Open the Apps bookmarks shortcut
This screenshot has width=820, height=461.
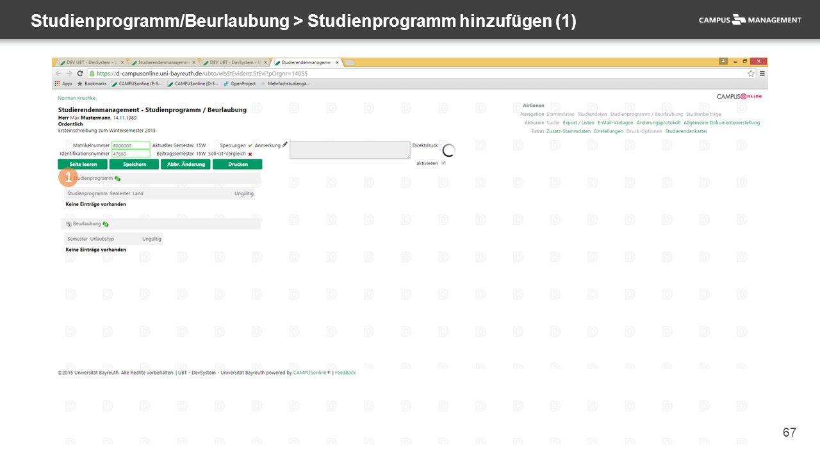point(63,83)
